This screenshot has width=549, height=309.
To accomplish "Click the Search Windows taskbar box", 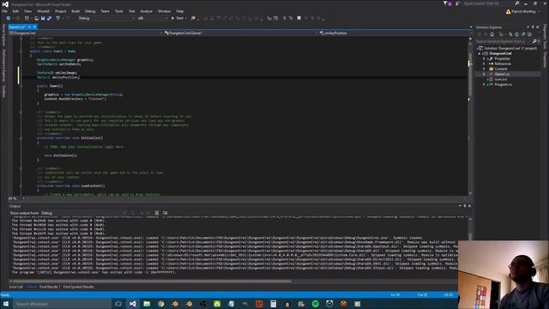I will point(62,304).
